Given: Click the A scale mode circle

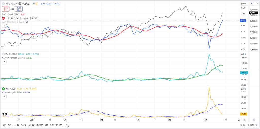Looking at the screenshot, I should [x=244, y=120].
